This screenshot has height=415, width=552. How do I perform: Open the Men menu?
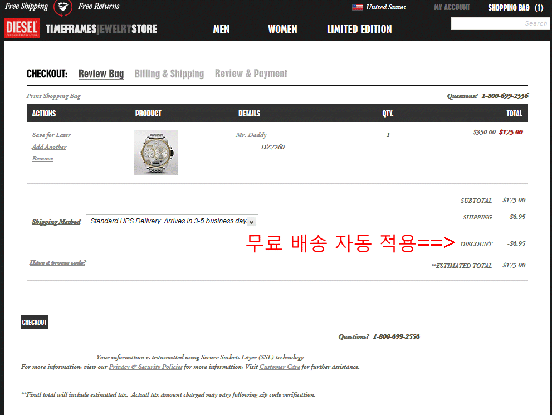(221, 29)
